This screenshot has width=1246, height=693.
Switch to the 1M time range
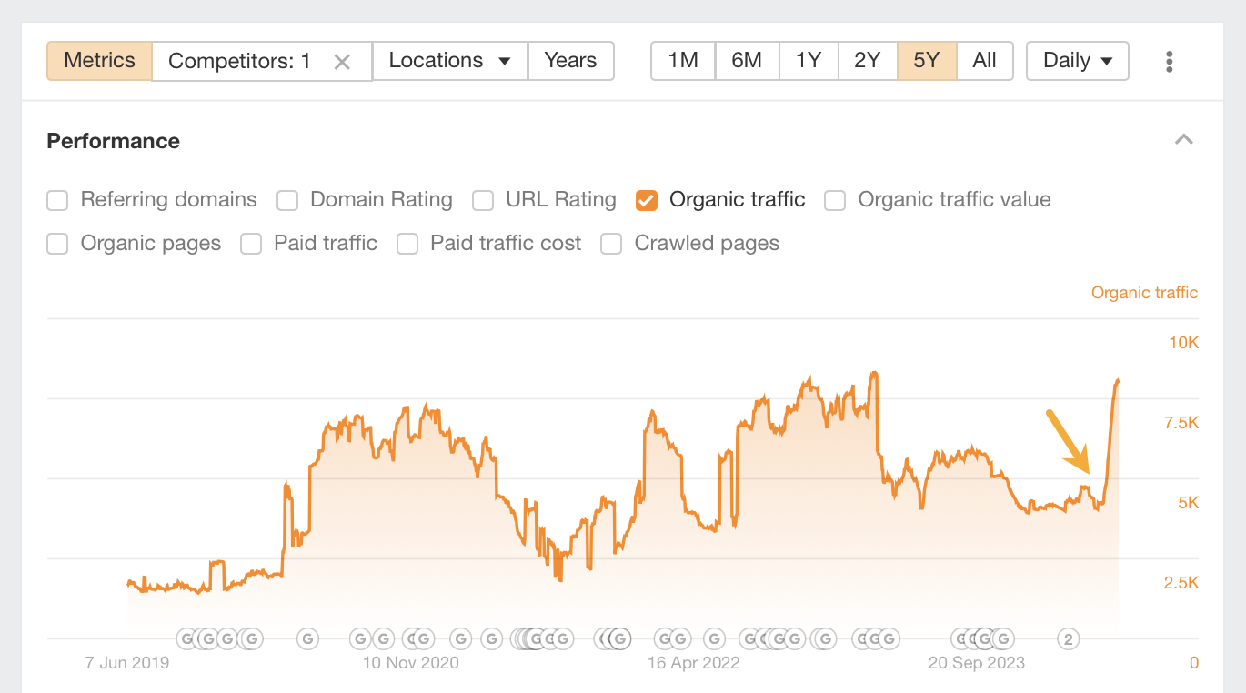(x=682, y=60)
